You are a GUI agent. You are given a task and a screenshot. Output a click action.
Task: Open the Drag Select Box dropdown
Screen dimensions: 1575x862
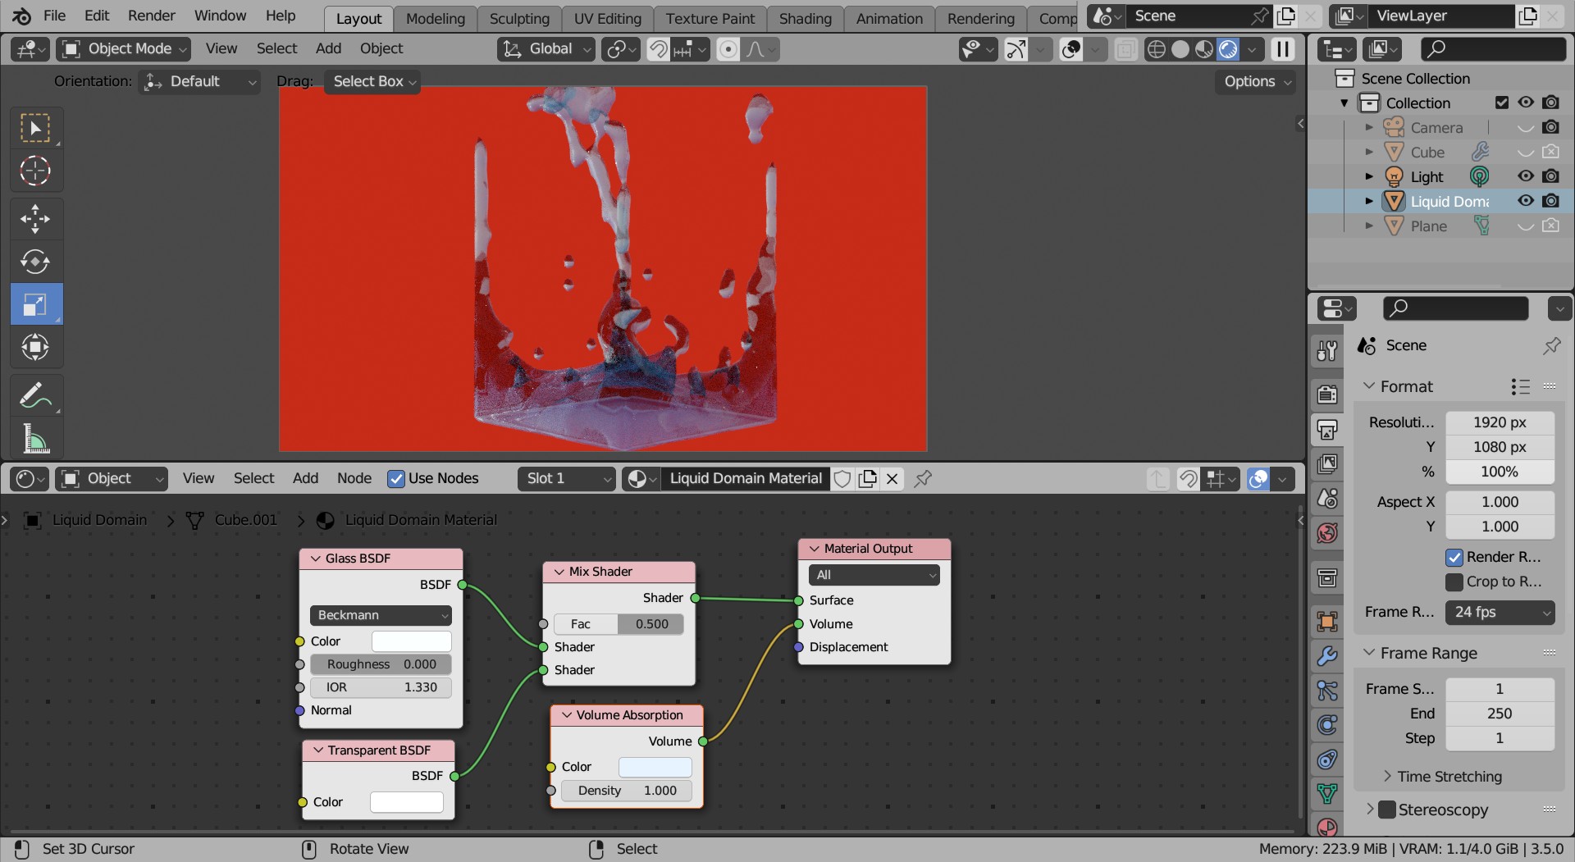(x=373, y=82)
